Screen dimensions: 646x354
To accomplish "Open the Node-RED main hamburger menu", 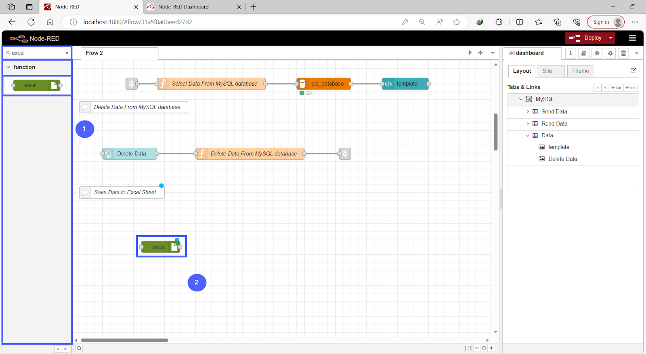I will [x=632, y=38].
